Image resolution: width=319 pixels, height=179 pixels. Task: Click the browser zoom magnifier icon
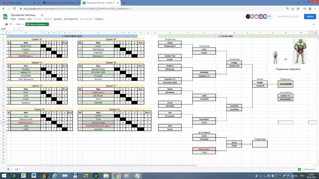point(287,9)
